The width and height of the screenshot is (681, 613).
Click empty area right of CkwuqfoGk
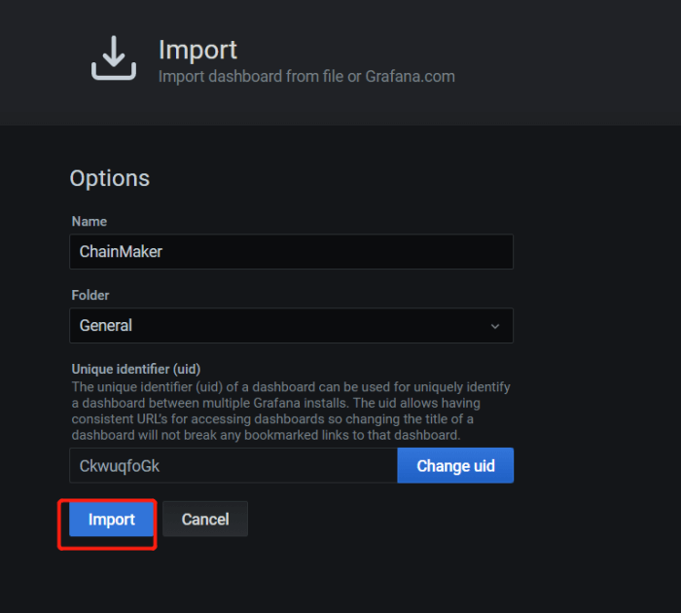coord(278,466)
